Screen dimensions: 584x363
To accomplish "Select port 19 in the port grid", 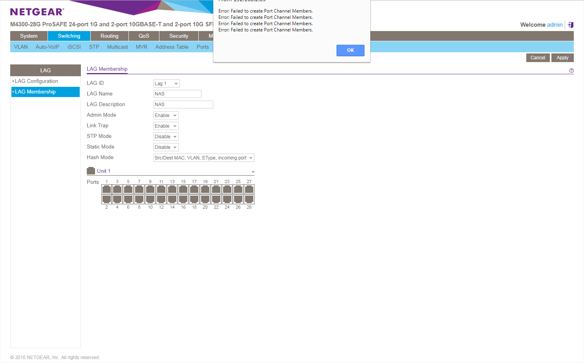I will (205, 189).
